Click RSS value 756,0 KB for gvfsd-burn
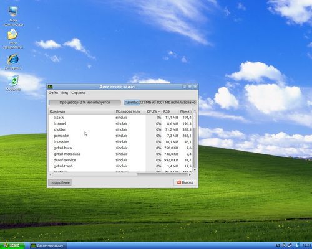 [x=171, y=148]
